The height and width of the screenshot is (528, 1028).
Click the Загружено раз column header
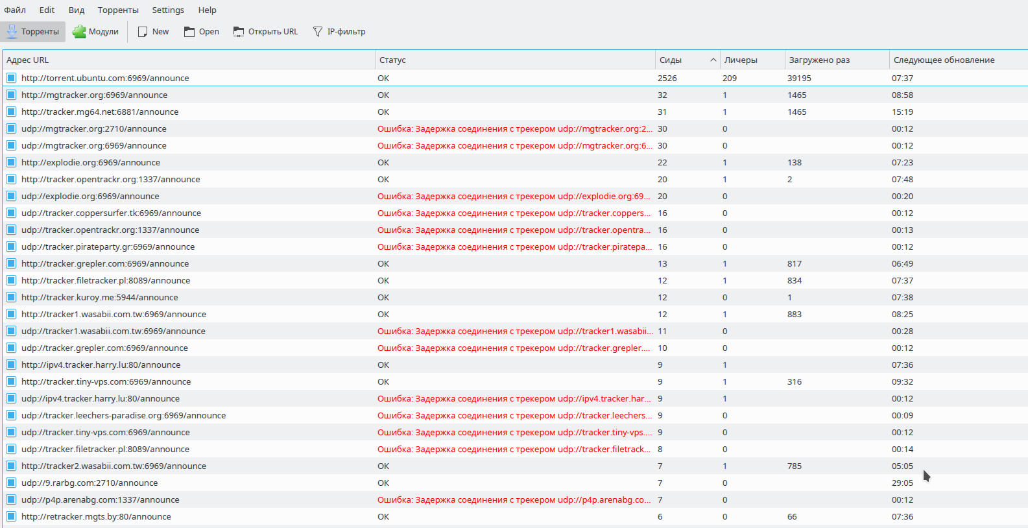819,60
